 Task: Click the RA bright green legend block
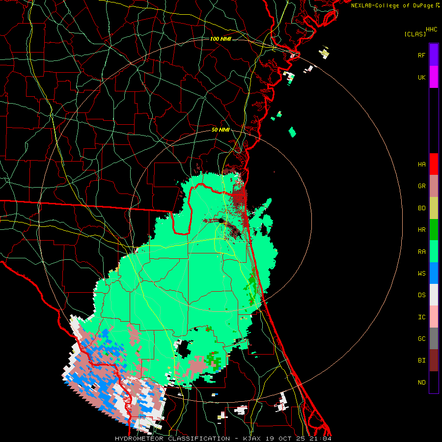coord(434,251)
